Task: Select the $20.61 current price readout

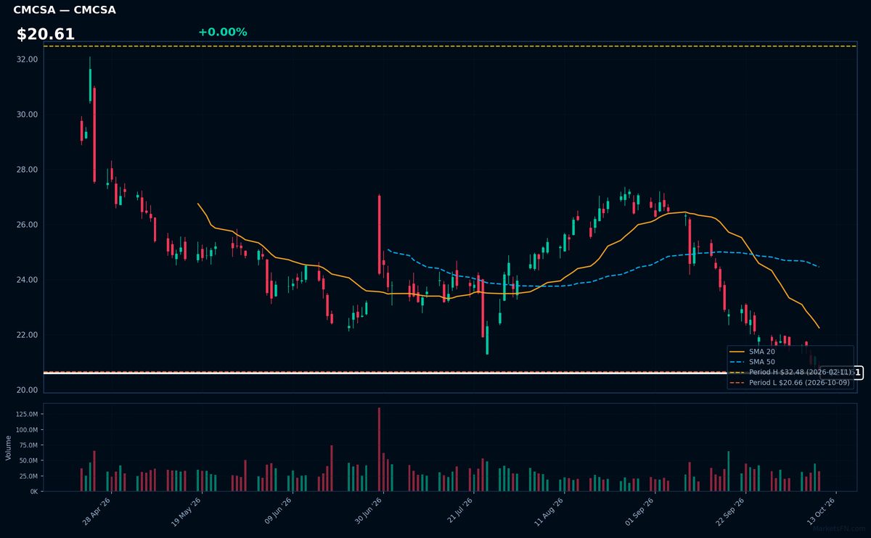Action: pyautogui.click(x=46, y=34)
